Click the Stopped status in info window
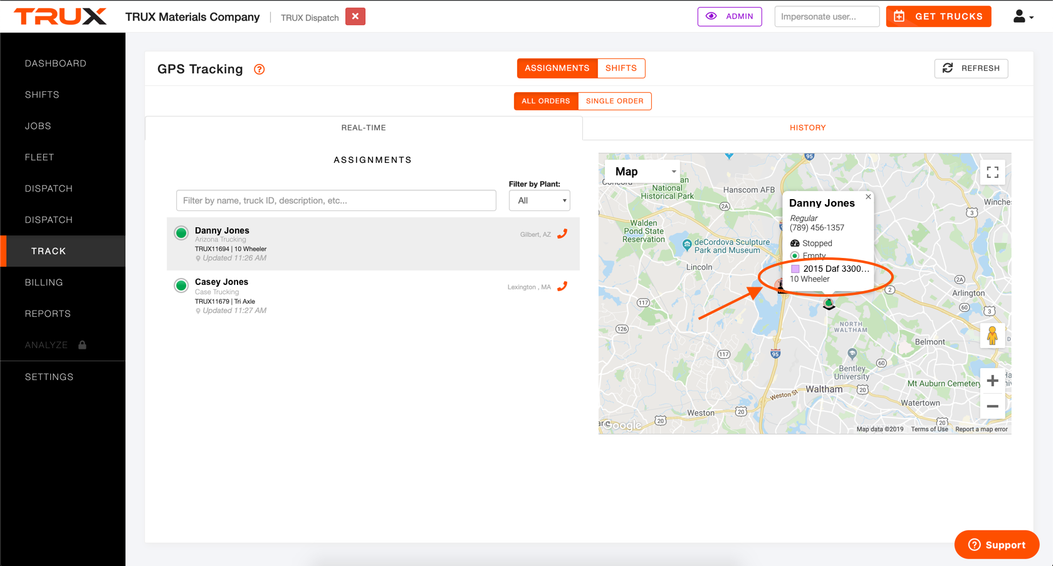This screenshot has width=1053, height=566. pyautogui.click(x=811, y=244)
